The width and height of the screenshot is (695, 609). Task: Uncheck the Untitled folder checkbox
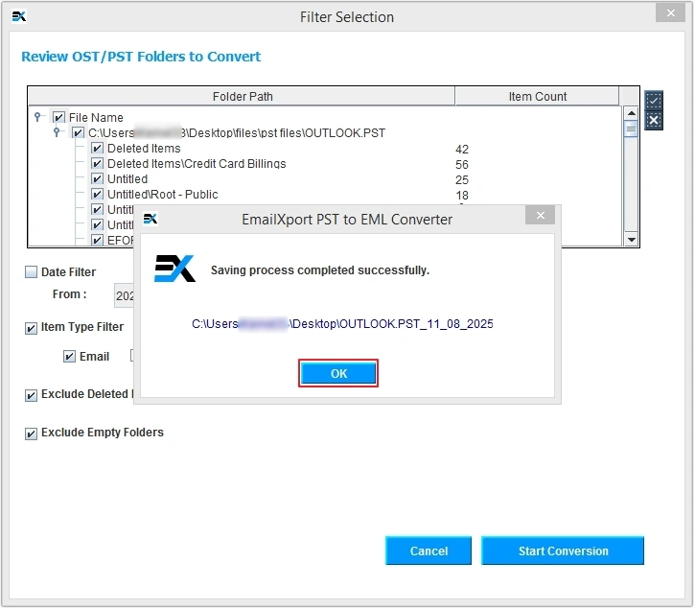pyautogui.click(x=97, y=178)
